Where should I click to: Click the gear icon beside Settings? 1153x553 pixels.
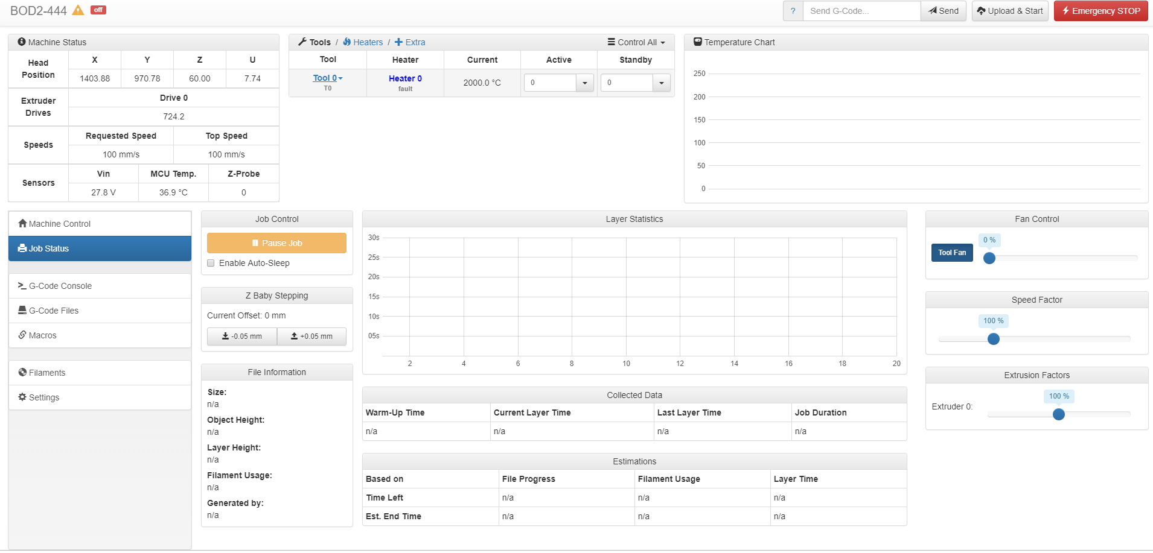(x=22, y=397)
